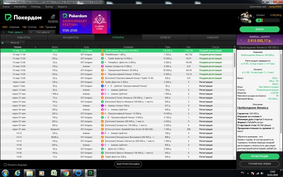The image size is (283, 177).
Task: Sort tournaments by Название column
Action: (x=128, y=47)
